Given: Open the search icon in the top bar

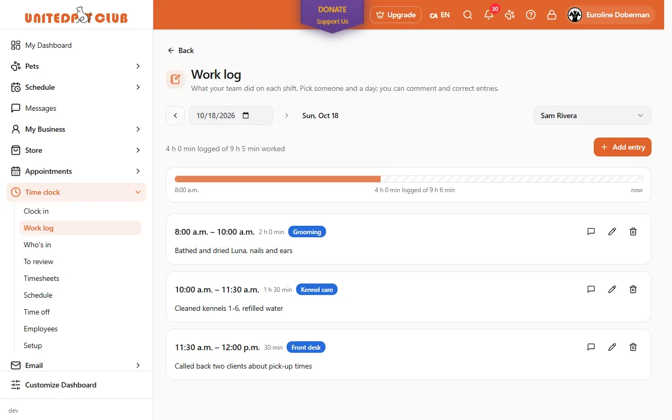Looking at the screenshot, I should (x=468, y=15).
